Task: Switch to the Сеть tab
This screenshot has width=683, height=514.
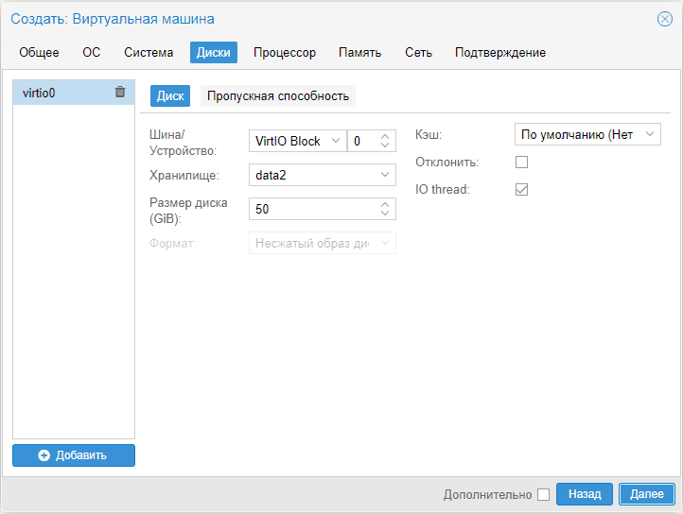Action: pyautogui.click(x=418, y=52)
